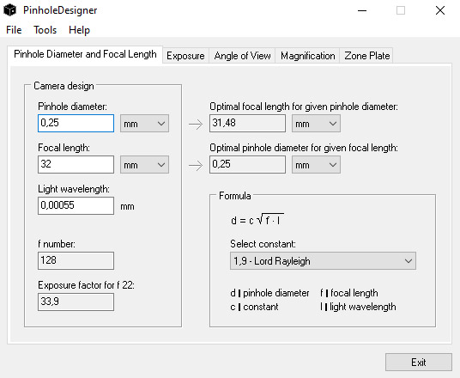This screenshot has height=378, width=460.
Task: Switch to the Angle of View tab
Action: [242, 56]
